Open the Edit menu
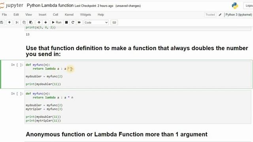 (16, 15)
